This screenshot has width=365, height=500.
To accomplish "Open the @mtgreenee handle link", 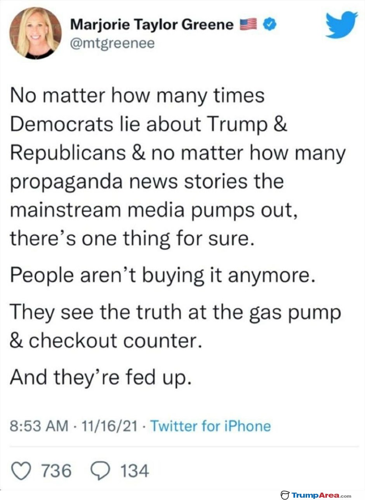I will point(112,43).
